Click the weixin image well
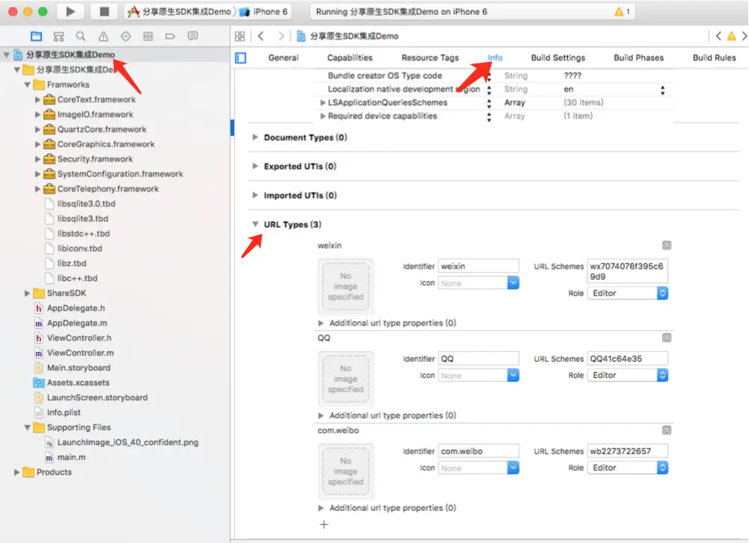This screenshot has width=749, height=543. click(x=346, y=286)
